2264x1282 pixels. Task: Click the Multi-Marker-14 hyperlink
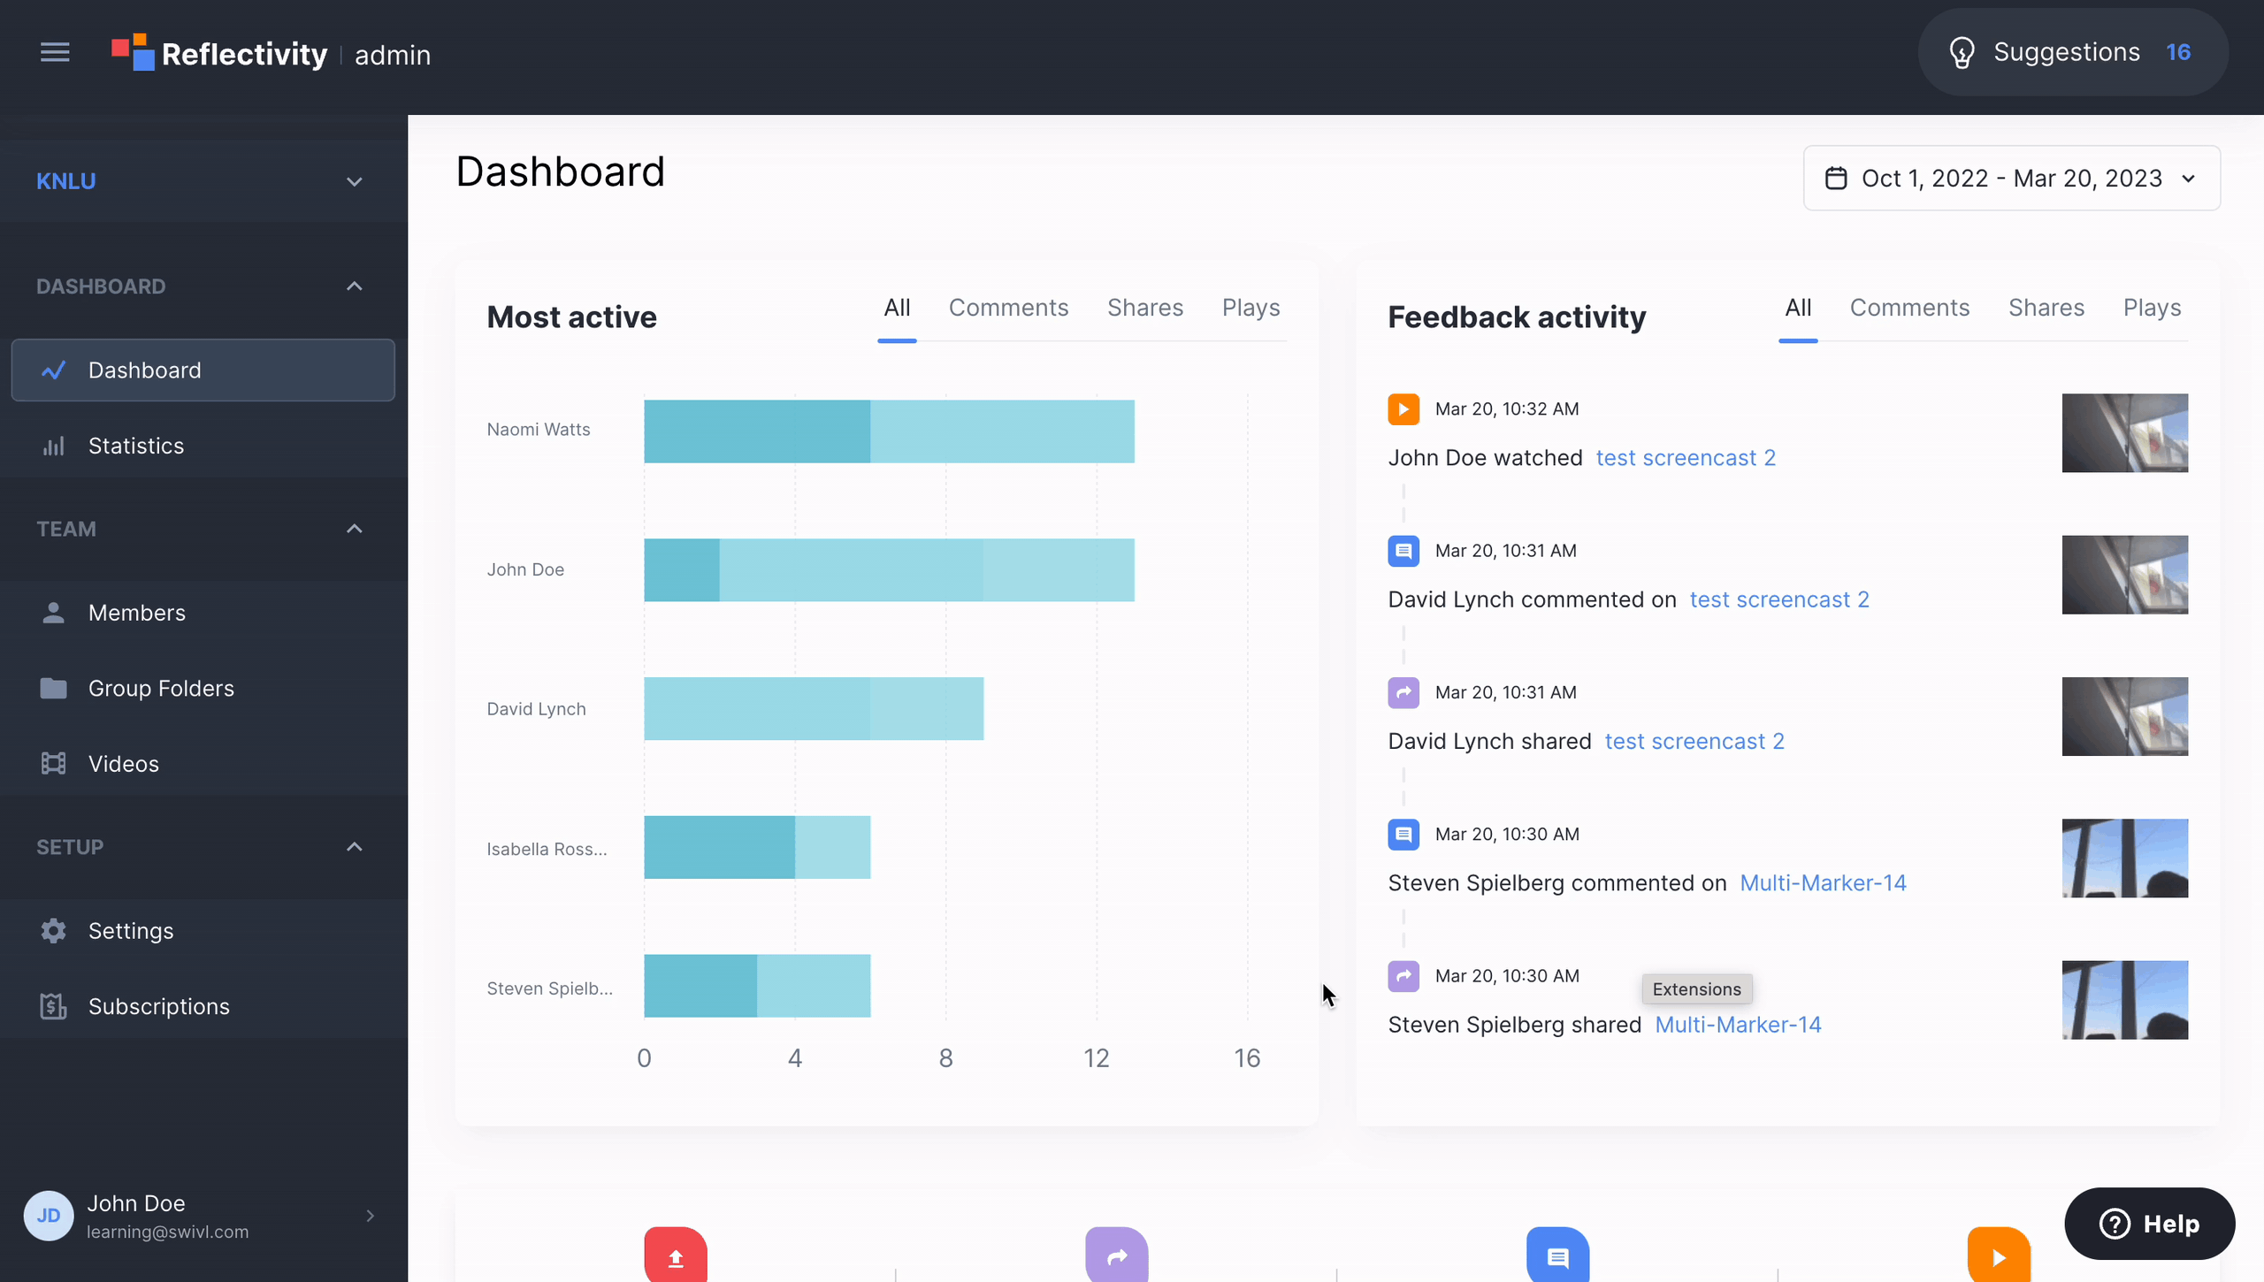click(1823, 882)
